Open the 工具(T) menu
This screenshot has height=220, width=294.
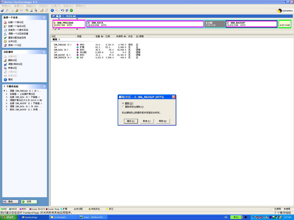pos(55,6)
